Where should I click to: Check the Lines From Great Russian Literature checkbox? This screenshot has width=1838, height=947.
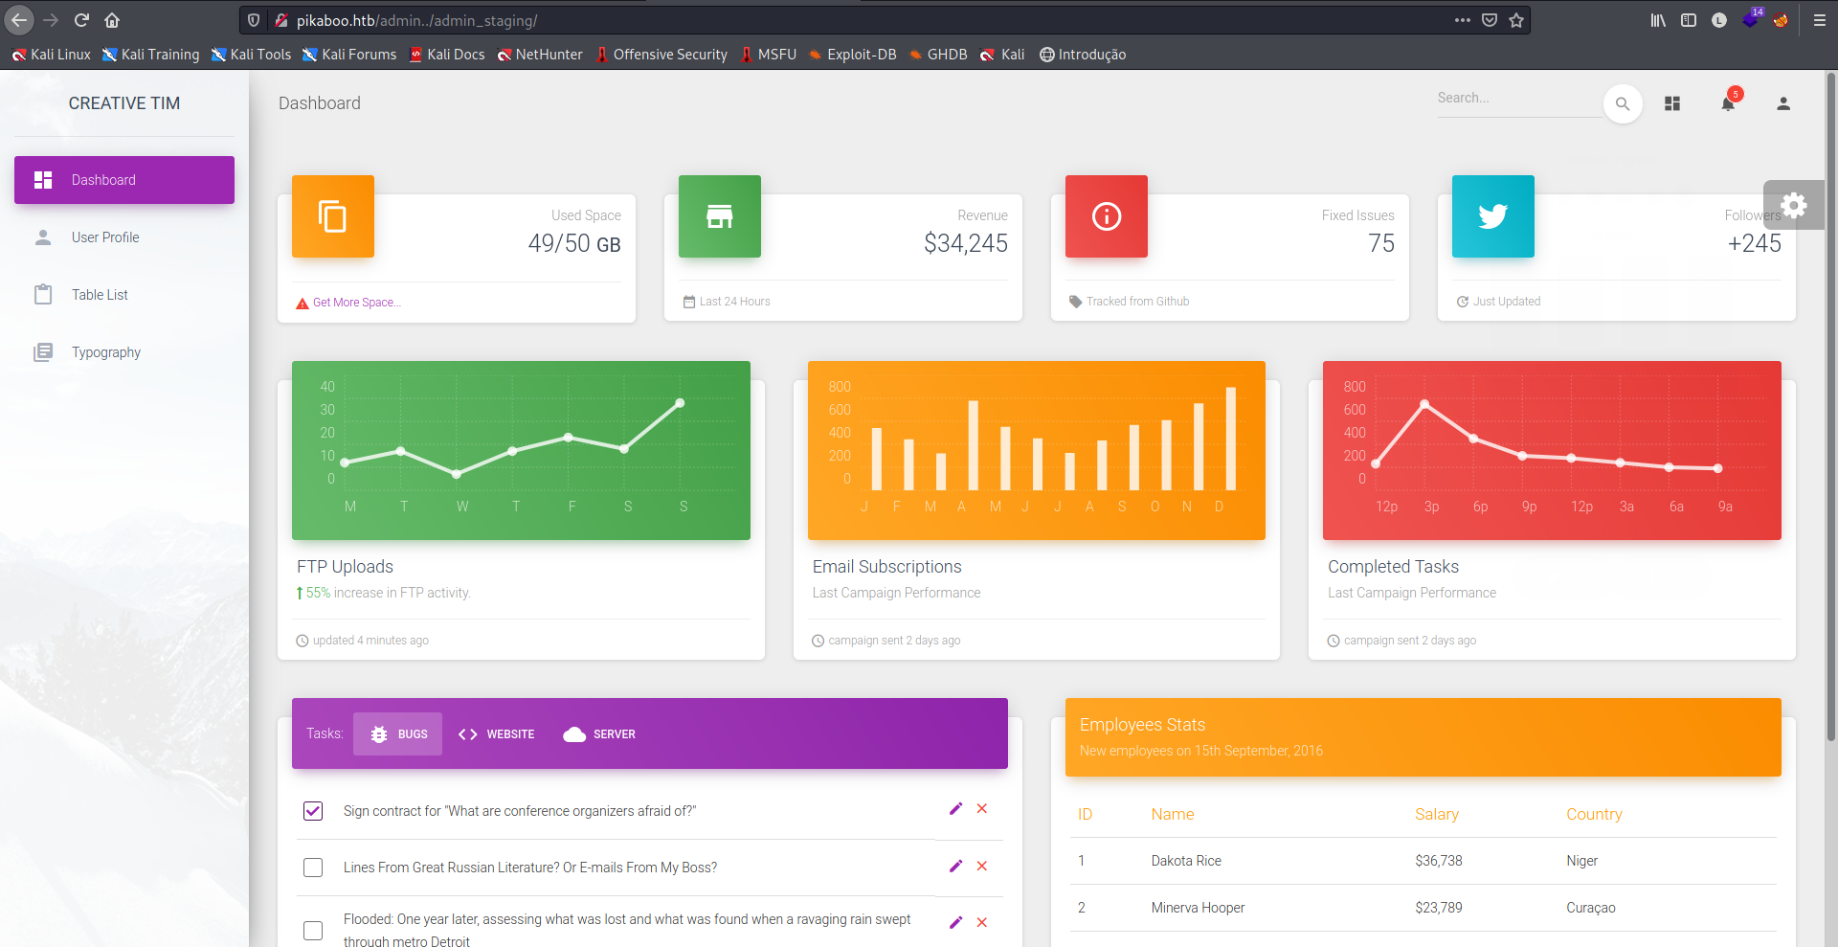[313, 868]
